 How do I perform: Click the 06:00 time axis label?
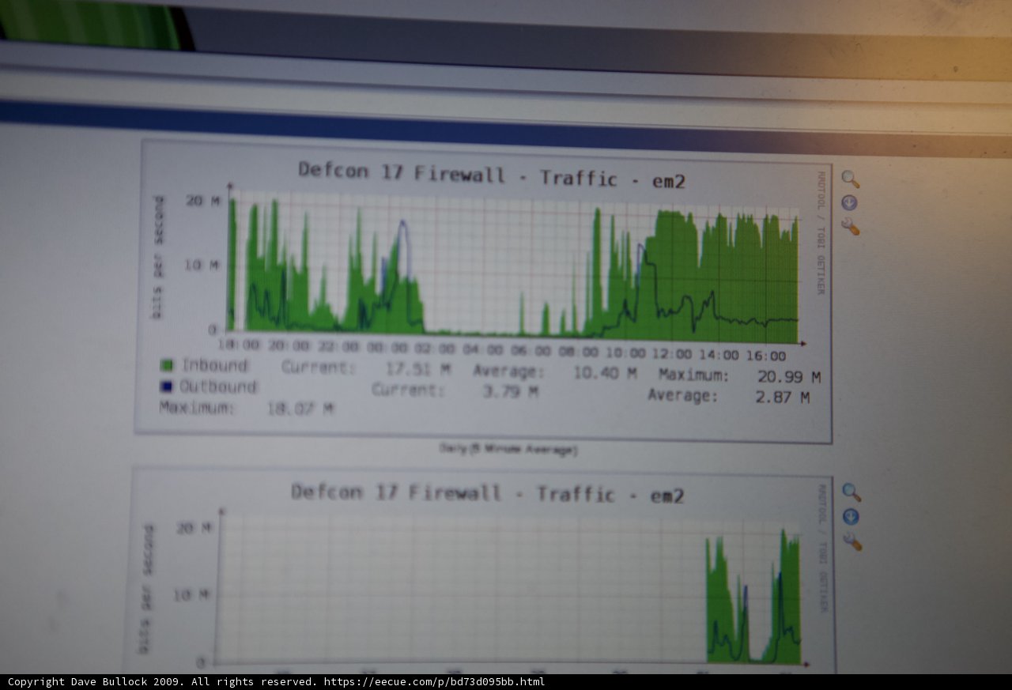531,350
